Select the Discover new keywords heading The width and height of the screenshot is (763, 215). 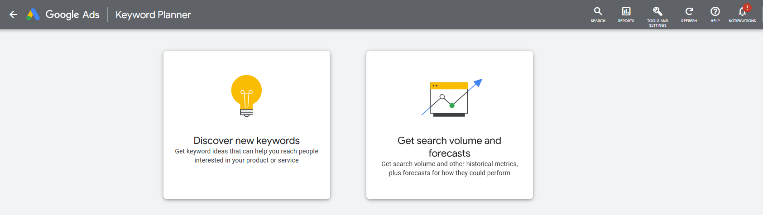246,140
